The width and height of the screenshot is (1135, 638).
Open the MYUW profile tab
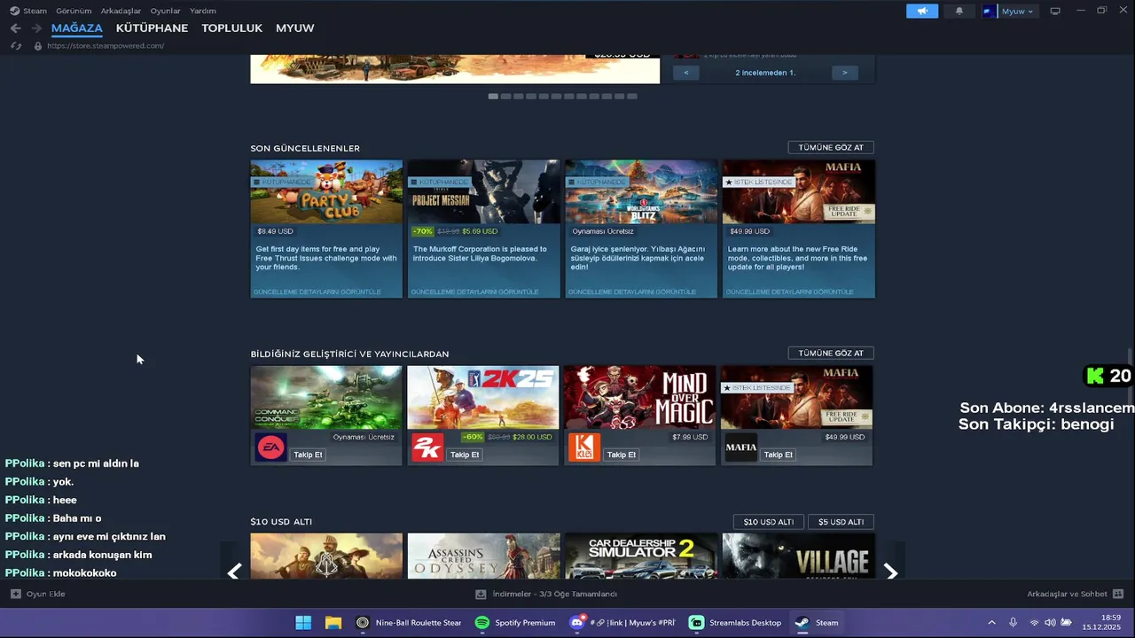tap(294, 28)
